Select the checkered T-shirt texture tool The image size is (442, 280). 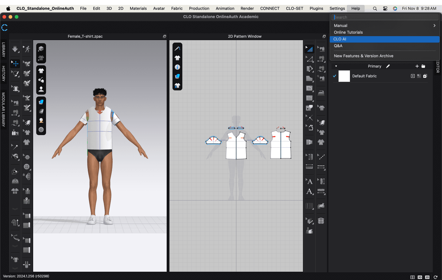point(321,142)
